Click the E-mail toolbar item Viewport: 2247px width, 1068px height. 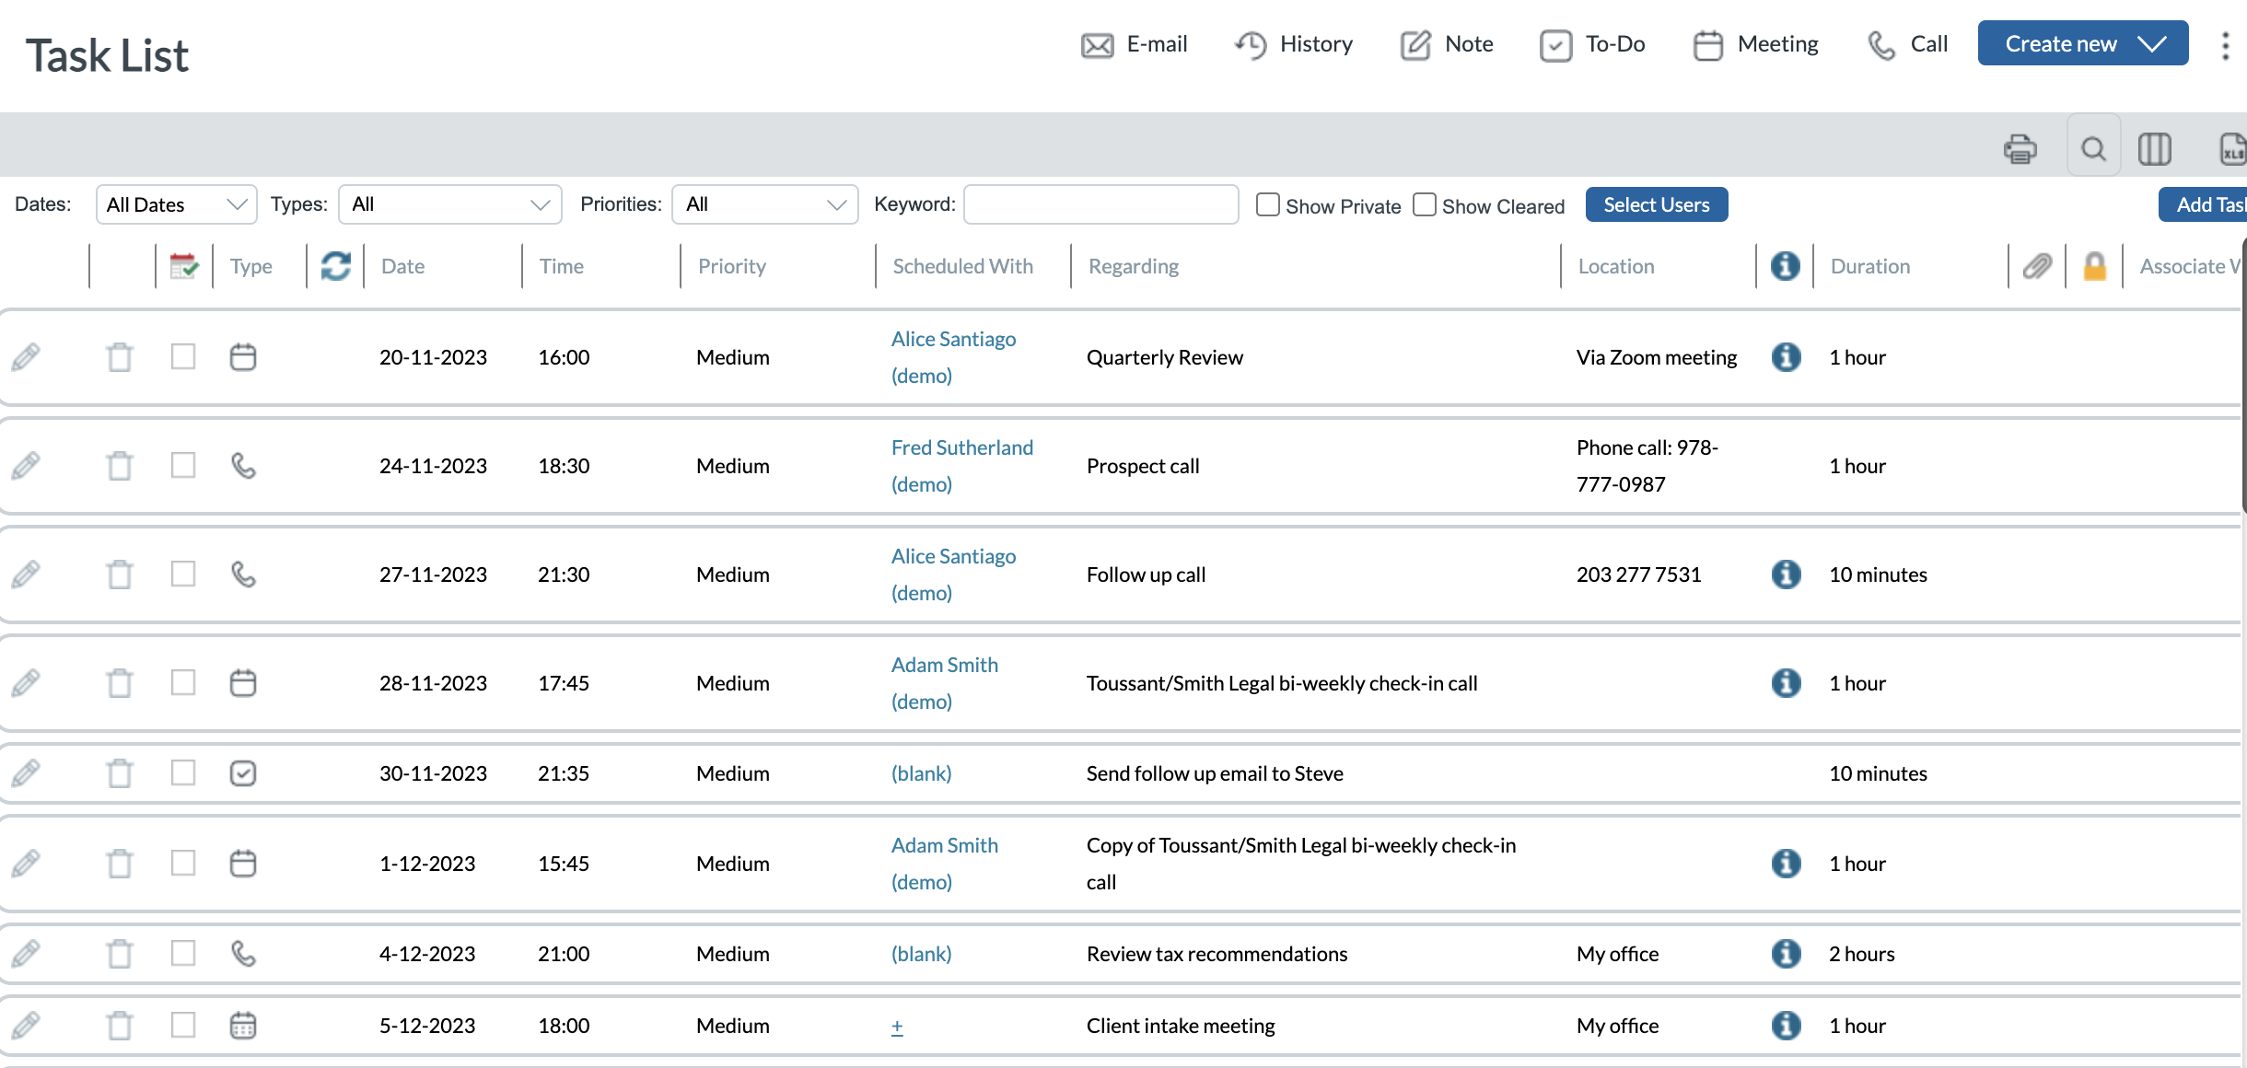pos(1135,44)
